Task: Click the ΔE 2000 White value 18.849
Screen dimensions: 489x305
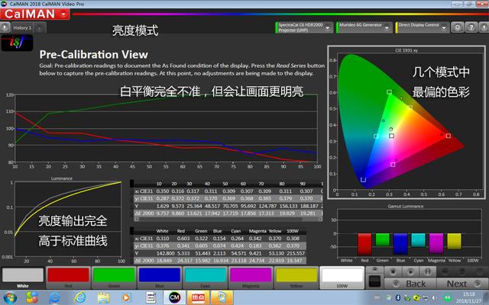Action: 163,261
